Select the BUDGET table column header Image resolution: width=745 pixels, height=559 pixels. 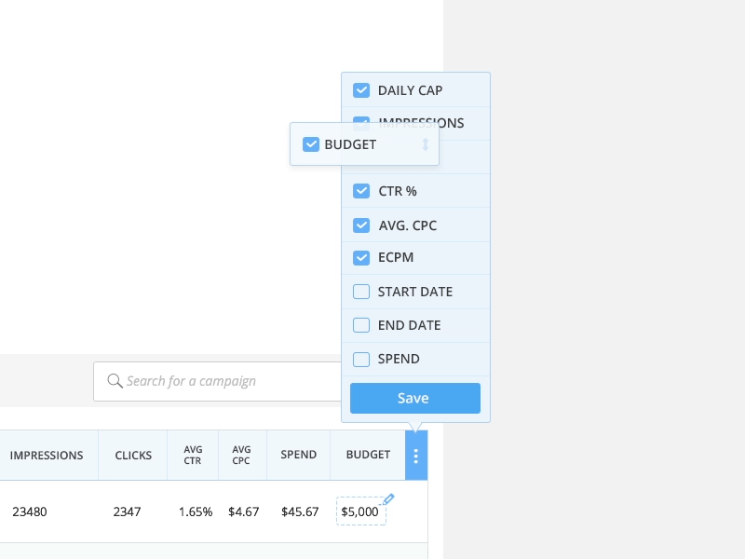click(368, 456)
